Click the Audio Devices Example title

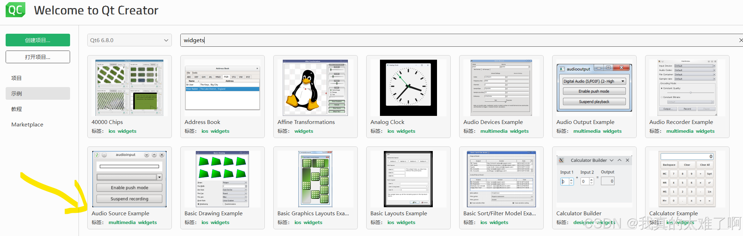pyautogui.click(x=493, y=122)
